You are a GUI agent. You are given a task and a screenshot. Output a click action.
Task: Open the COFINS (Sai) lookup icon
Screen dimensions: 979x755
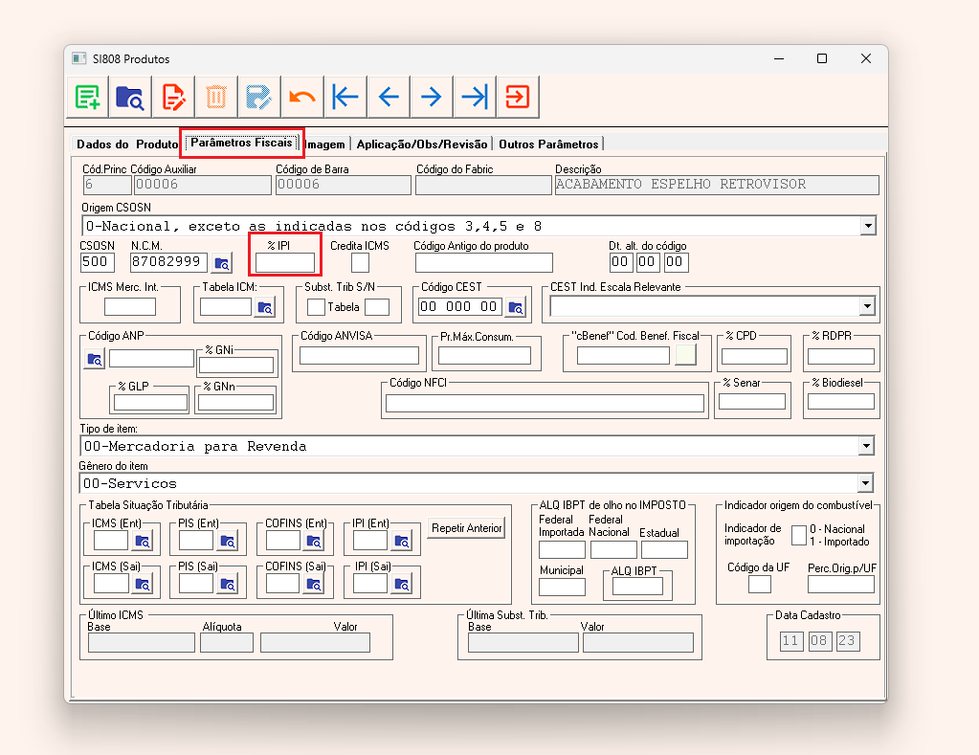[x=314, y=585]
